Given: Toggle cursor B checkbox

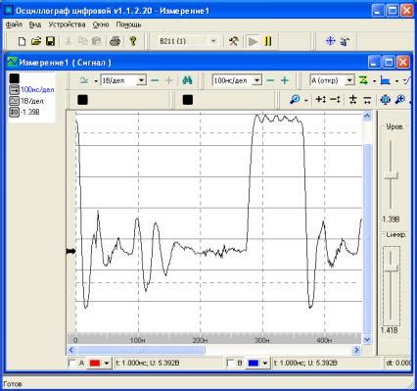Looking at the screenshot, I should [x=230, y=363].
